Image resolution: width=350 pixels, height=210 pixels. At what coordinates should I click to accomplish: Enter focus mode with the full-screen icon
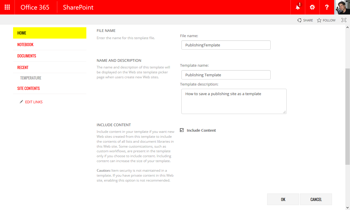tap(344, 20)
